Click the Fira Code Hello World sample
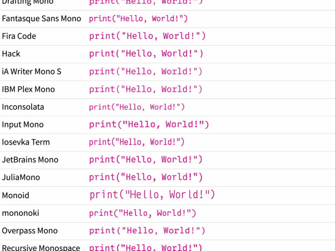 pyautogui.click(x=147, y=36)
